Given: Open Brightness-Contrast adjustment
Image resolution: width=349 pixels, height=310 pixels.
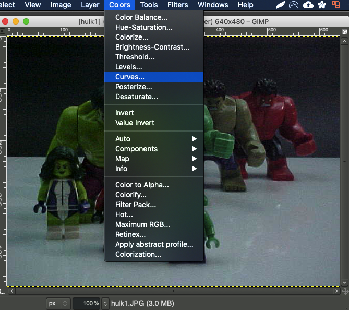Looking at the screenshot, I should coord(154,47).
